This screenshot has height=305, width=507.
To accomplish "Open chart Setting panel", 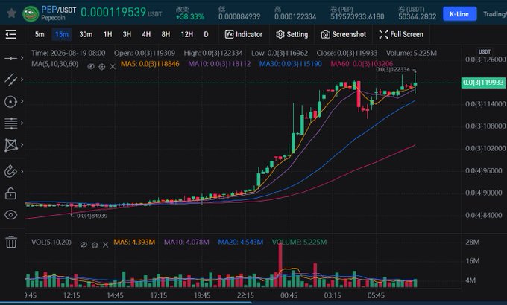I will click(292, 34).
